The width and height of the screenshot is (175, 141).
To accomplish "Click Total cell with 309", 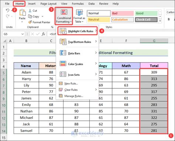I will point(154,72).
